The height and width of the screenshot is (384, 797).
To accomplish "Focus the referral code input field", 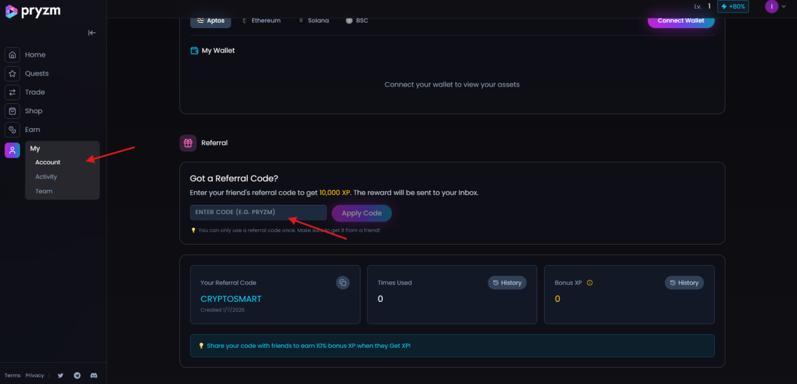I will pyautogui.click(x=258, y=213).
